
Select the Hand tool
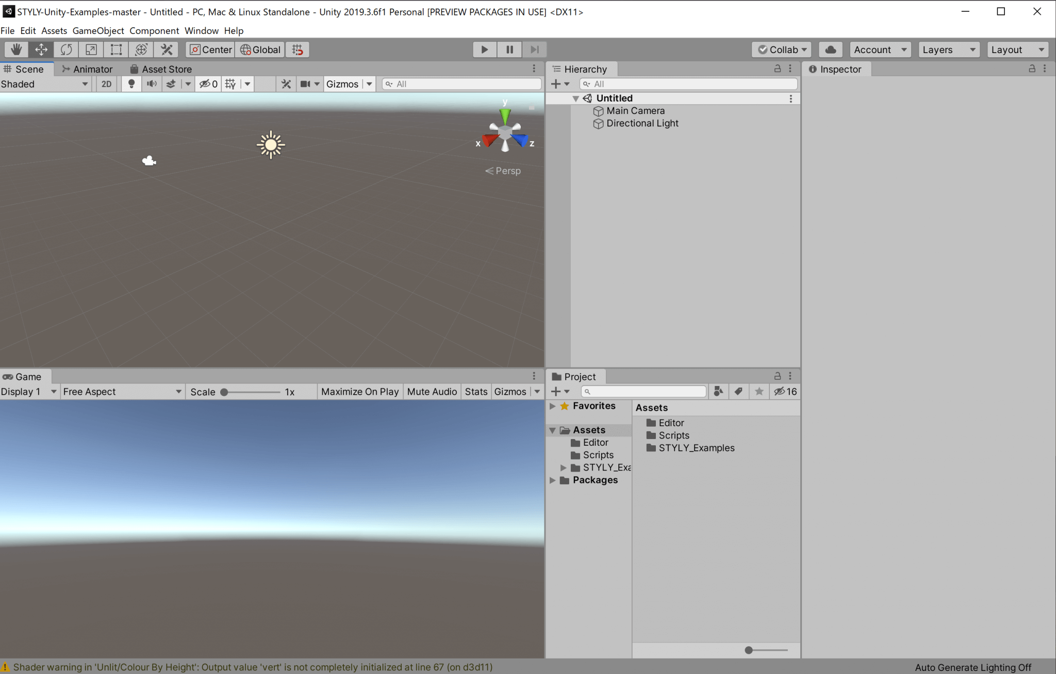tap(15, 49)
